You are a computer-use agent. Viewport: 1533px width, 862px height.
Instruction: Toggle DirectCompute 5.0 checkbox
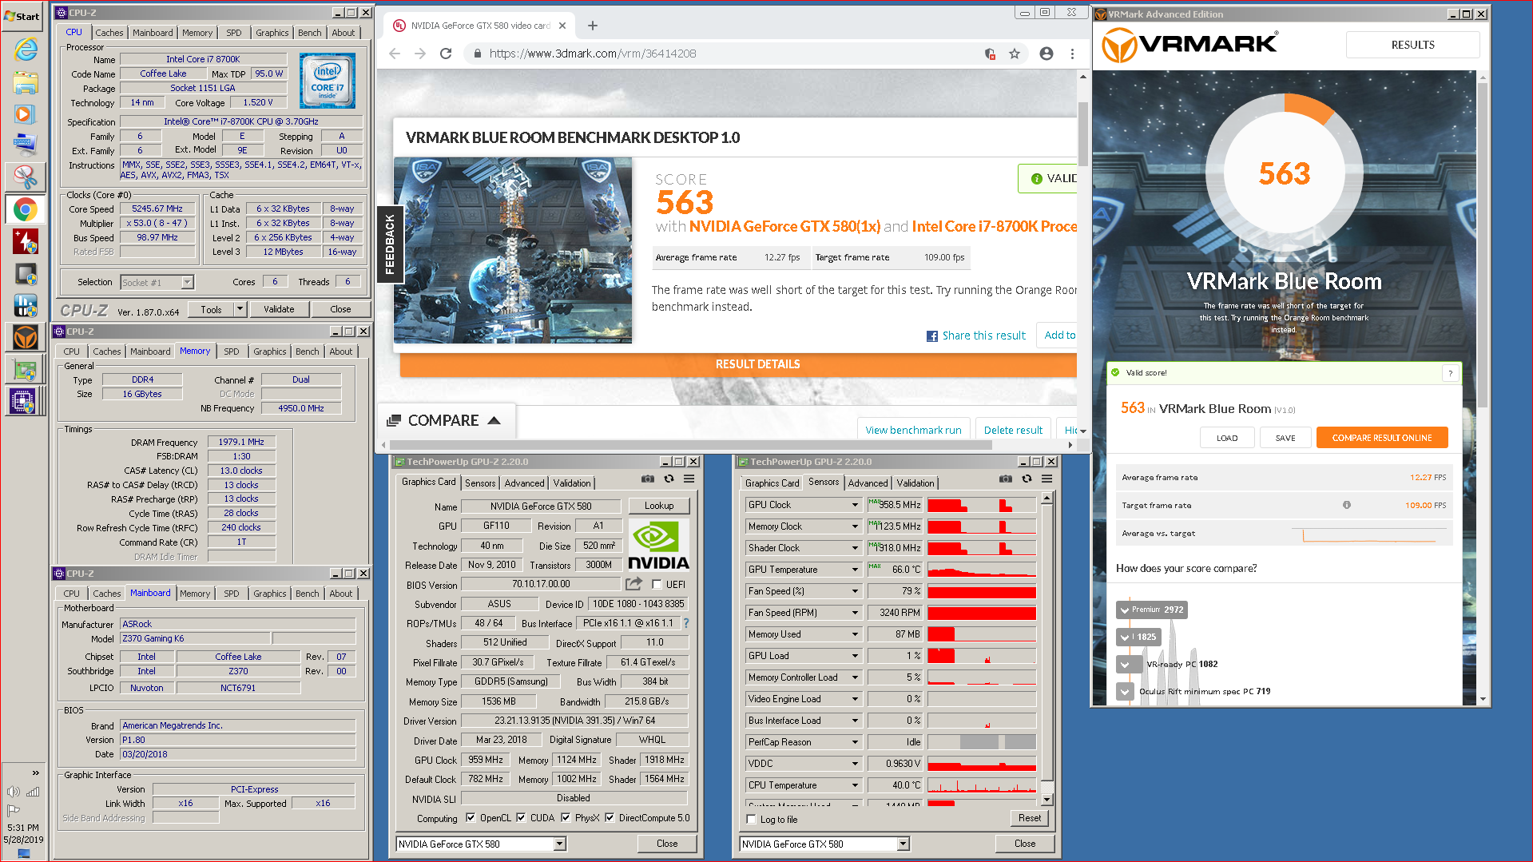point(610,817)
